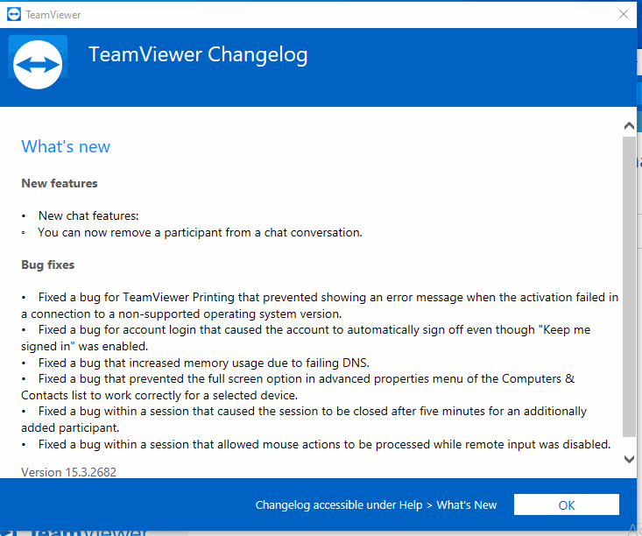Click 'New chat features:' bullet
The height and width of the screenshot is (536, 642).
point(88,215)
